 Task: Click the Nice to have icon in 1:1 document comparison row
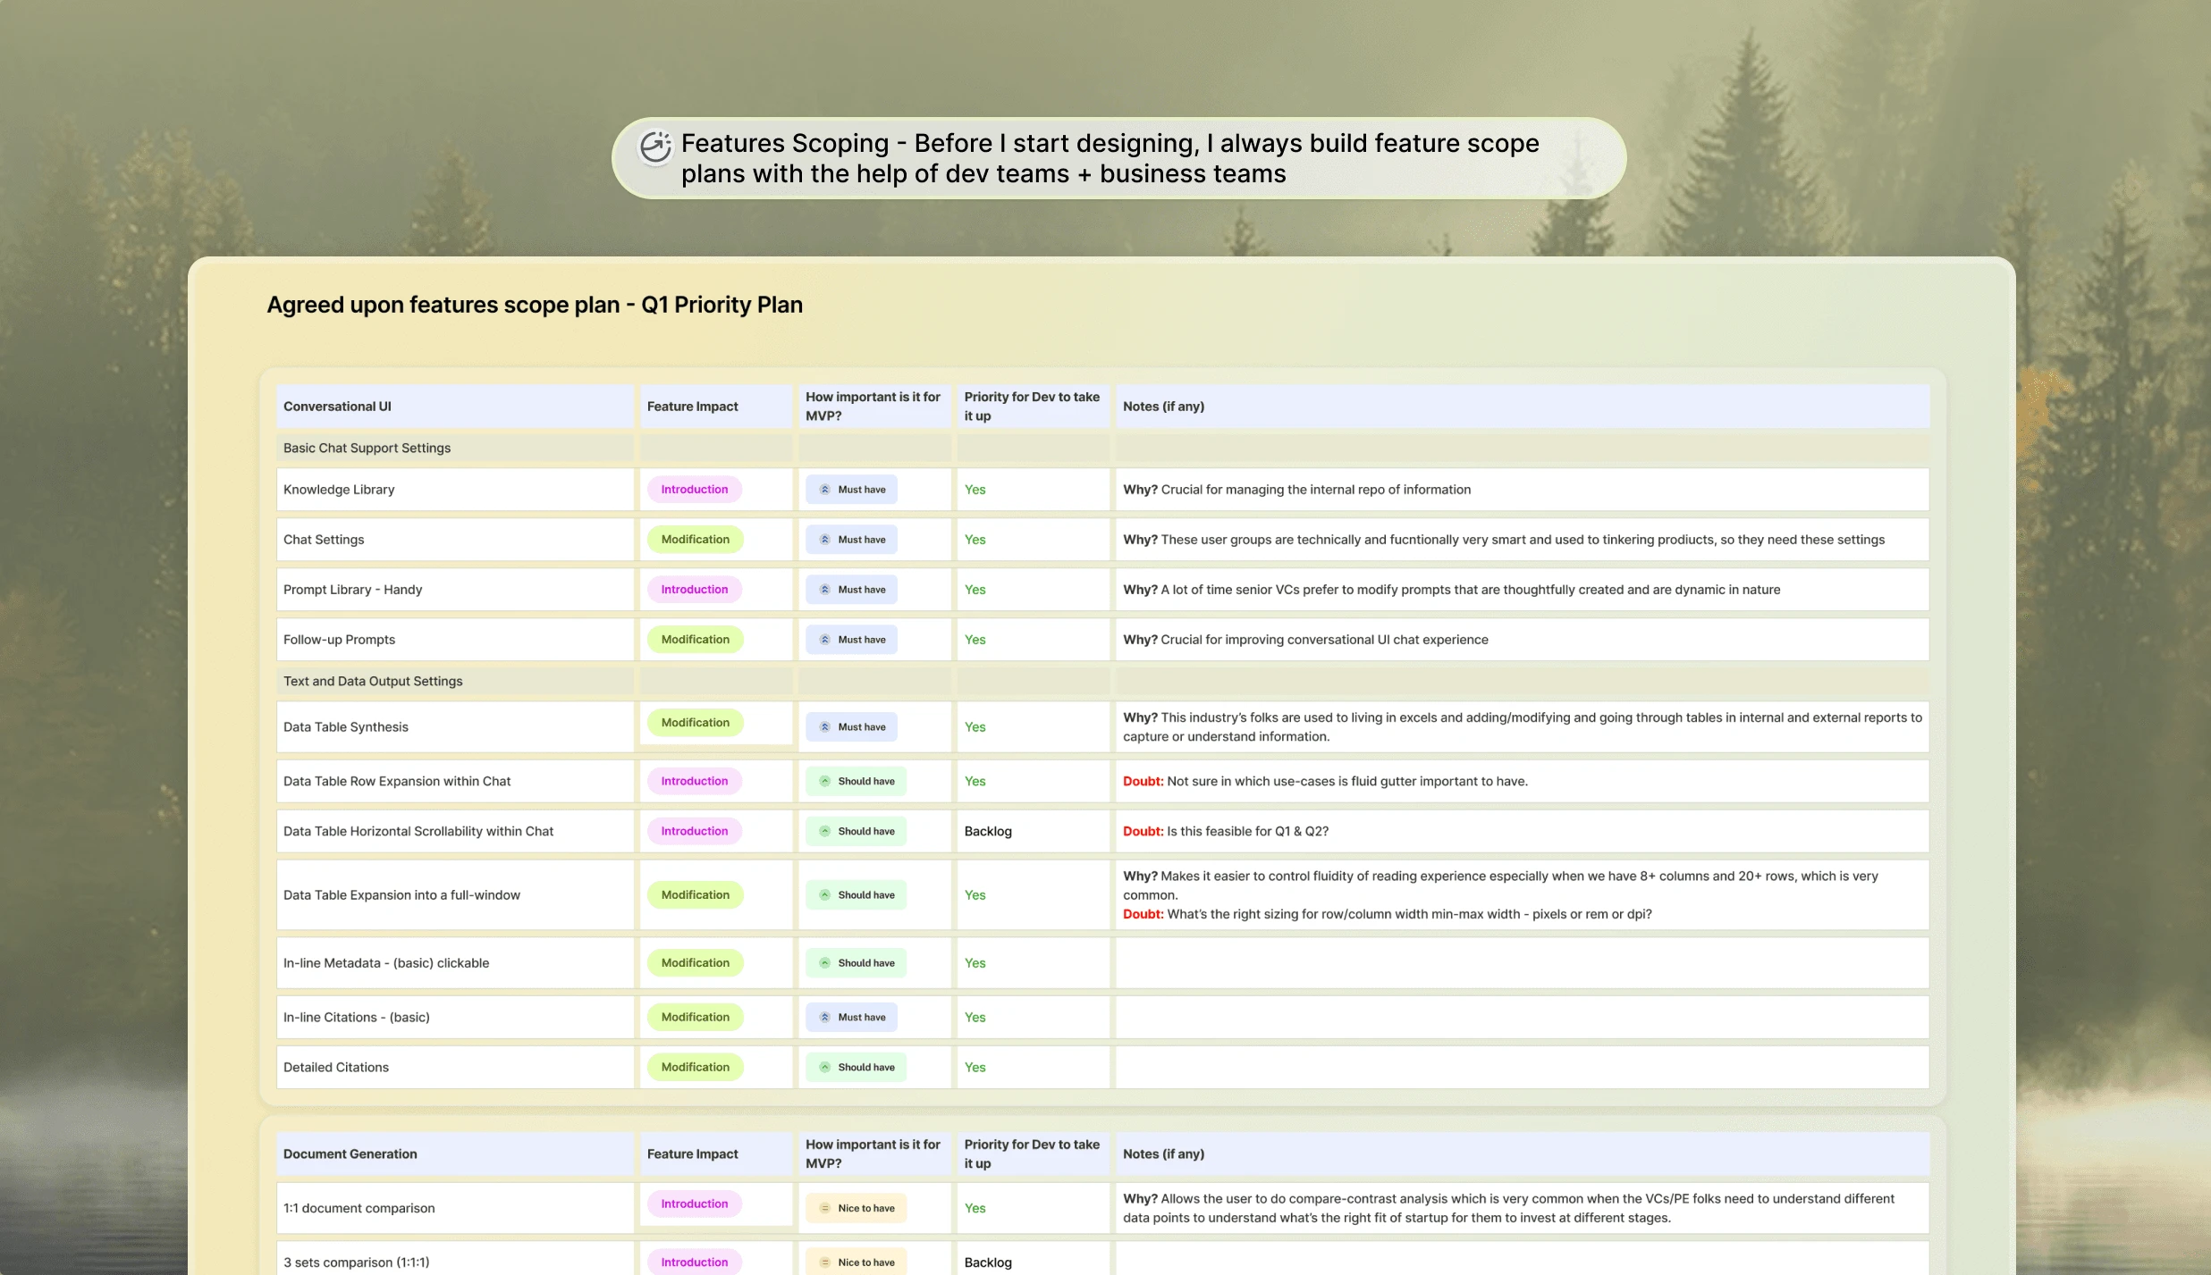[825, 1208]
